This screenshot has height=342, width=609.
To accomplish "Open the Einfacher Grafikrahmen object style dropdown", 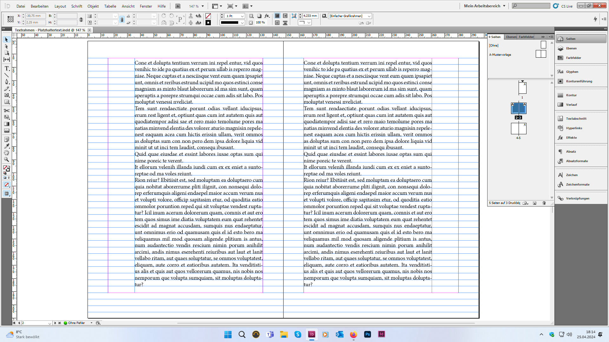I will click(x=369, y=16).
